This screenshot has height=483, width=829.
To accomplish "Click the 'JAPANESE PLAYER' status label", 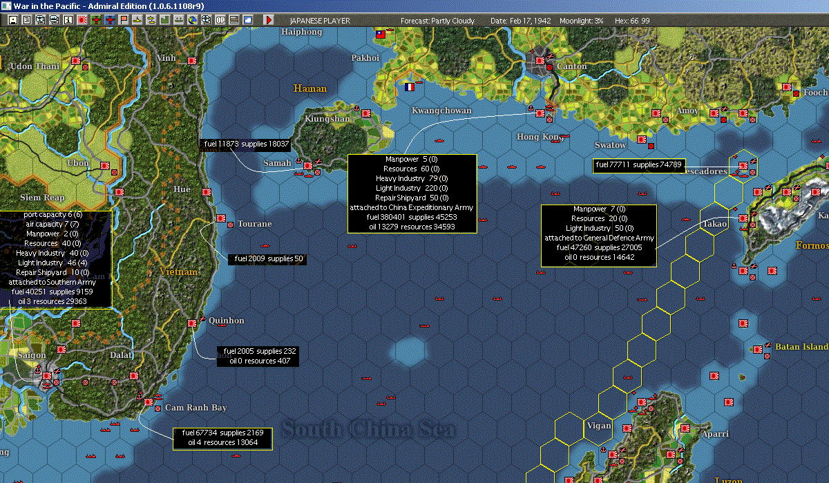I will coord(318,21).
